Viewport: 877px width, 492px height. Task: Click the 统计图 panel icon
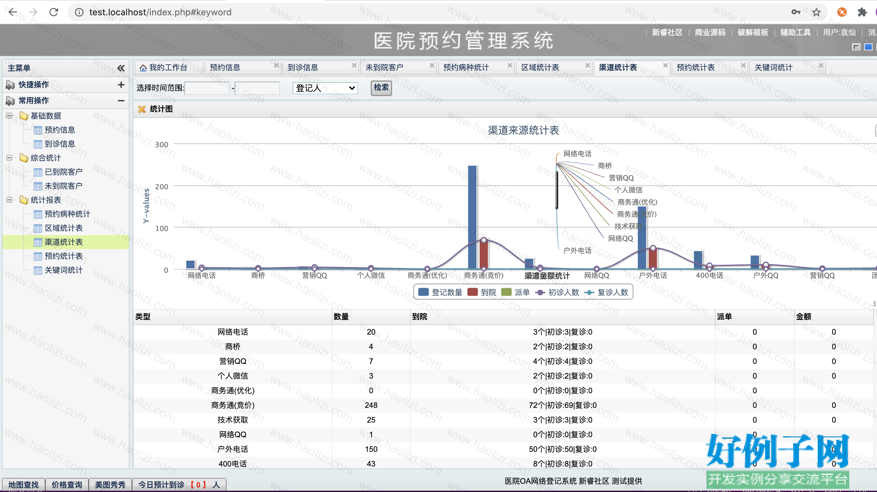pos(142,109)
